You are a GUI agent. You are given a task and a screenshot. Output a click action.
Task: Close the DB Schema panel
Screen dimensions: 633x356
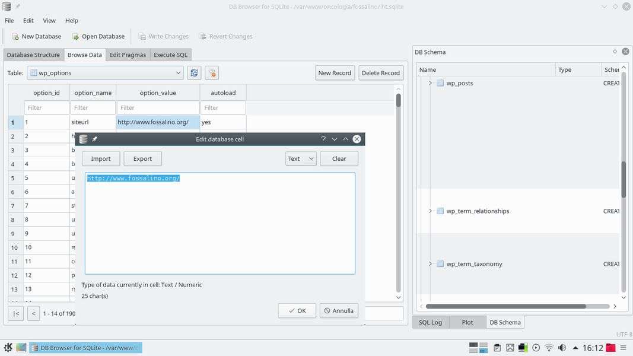click(x=625, y=51)
